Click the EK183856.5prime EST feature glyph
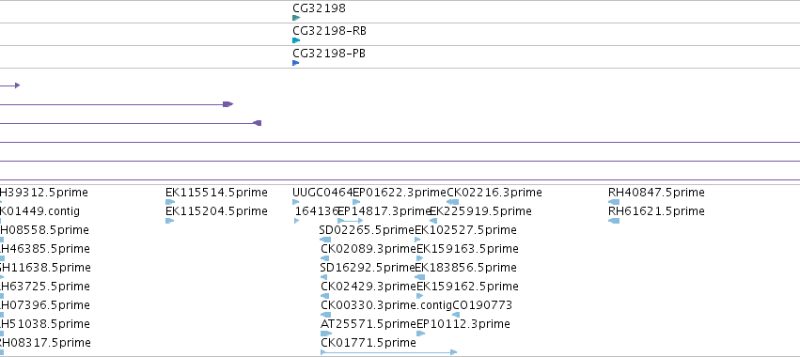The image size is (800, 357). point(419,277)
